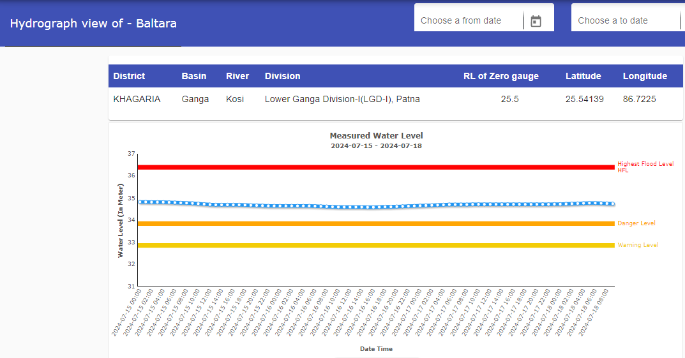
Task: Click the 86.7225 longitude value
Action: 639,99
